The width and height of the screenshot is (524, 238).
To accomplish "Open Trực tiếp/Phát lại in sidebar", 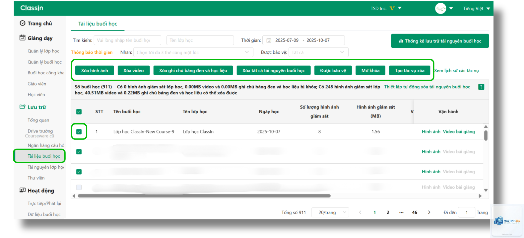I will point(44,203).
